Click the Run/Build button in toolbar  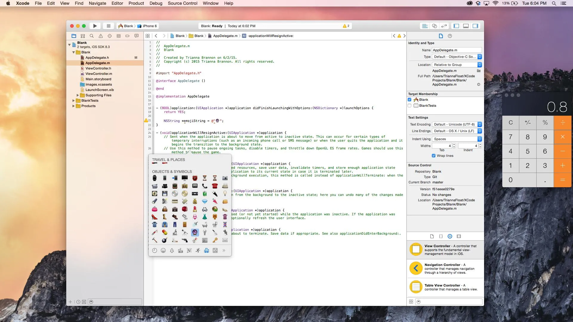pyautogui.click(x=95, y=26)
